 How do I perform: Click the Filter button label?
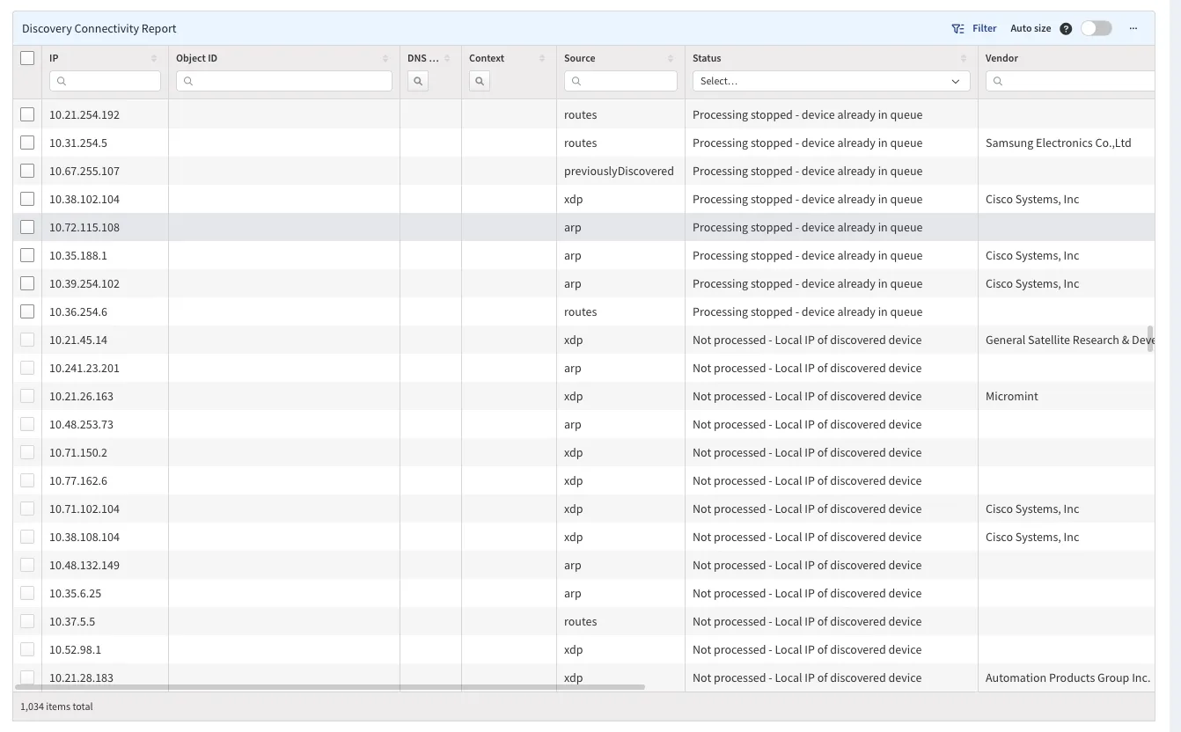pyautogui.click(x=984, y=29)
